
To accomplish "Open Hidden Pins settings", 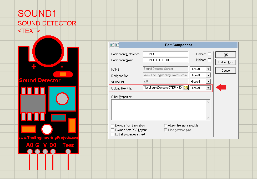I will click(226, 62).
